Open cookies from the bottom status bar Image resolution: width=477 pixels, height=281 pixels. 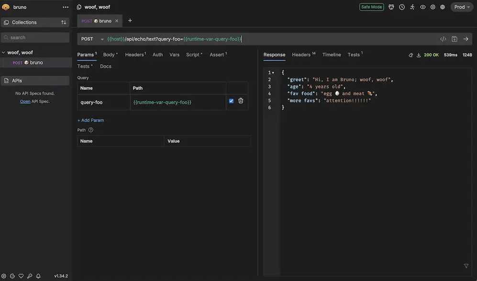click(x=12, y=276)
